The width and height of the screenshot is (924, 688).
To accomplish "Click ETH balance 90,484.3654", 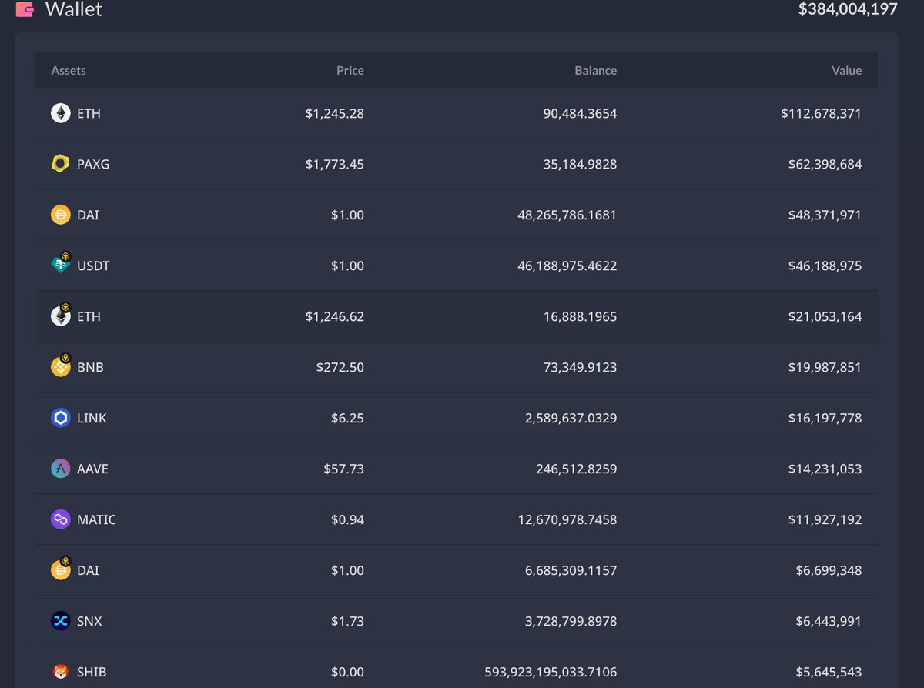I will coord(581,113).
